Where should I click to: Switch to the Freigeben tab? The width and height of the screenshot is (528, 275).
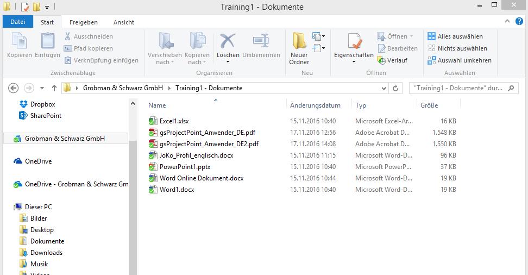click(84, 22)
